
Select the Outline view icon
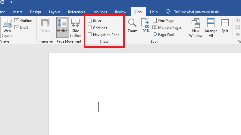point(17,21)
